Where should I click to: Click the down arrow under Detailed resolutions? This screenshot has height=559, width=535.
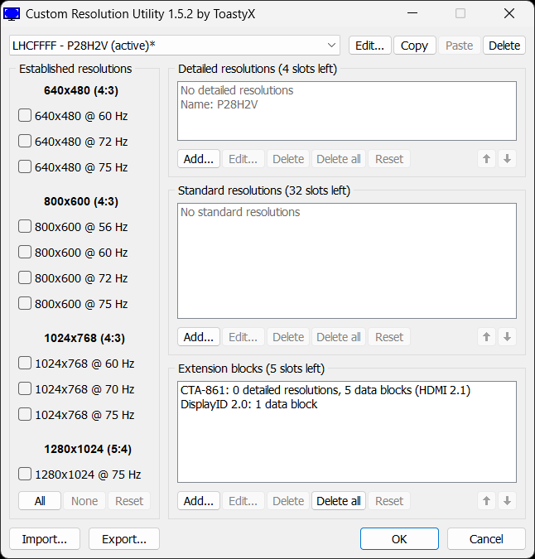coord(507,159)
